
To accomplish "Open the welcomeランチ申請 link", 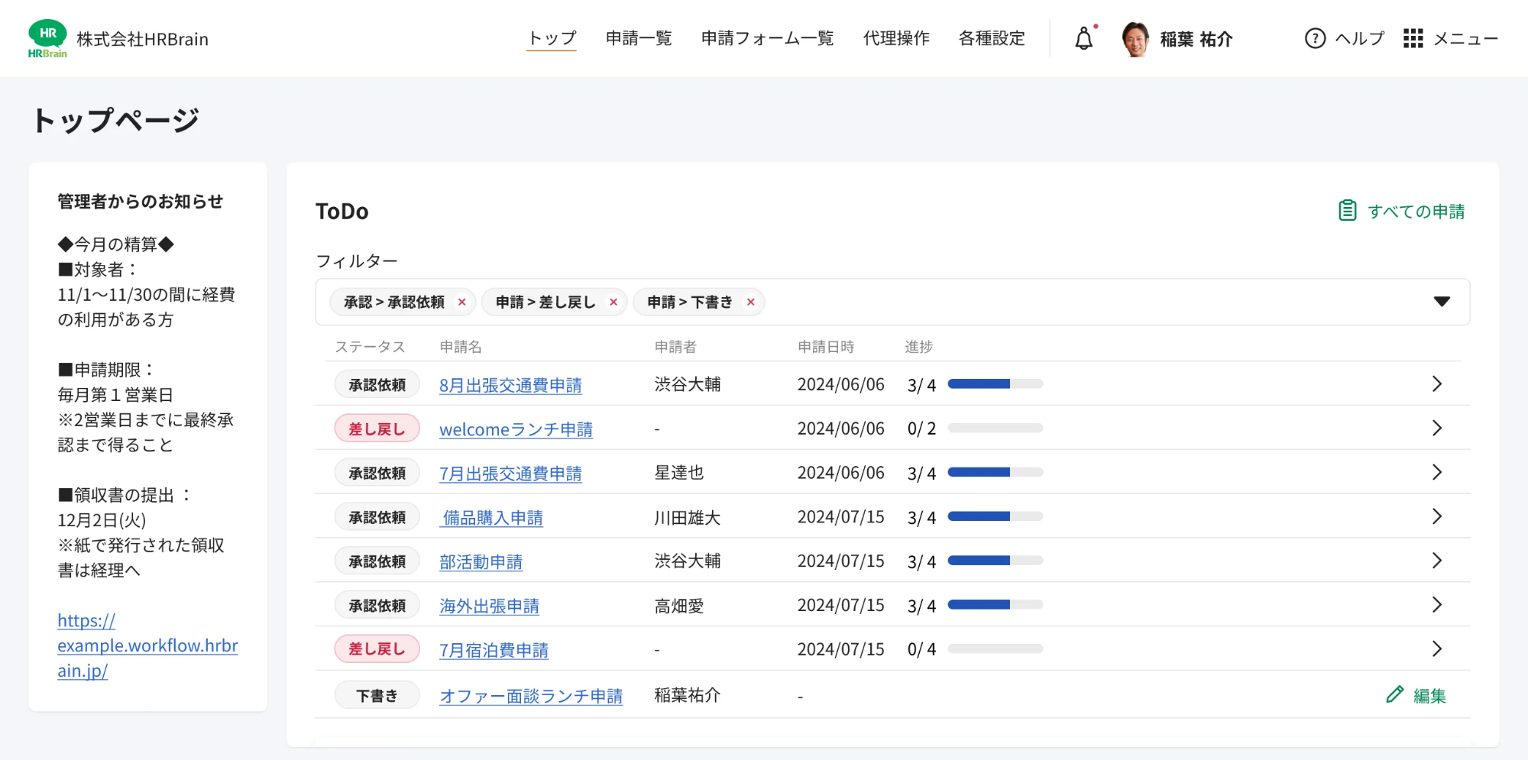I will pos(516,429).
